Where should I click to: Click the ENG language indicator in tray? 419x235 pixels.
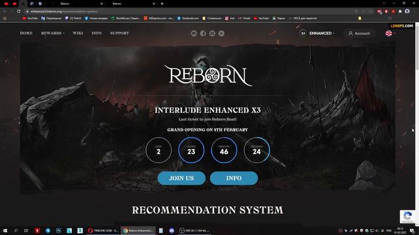point(389,230)
